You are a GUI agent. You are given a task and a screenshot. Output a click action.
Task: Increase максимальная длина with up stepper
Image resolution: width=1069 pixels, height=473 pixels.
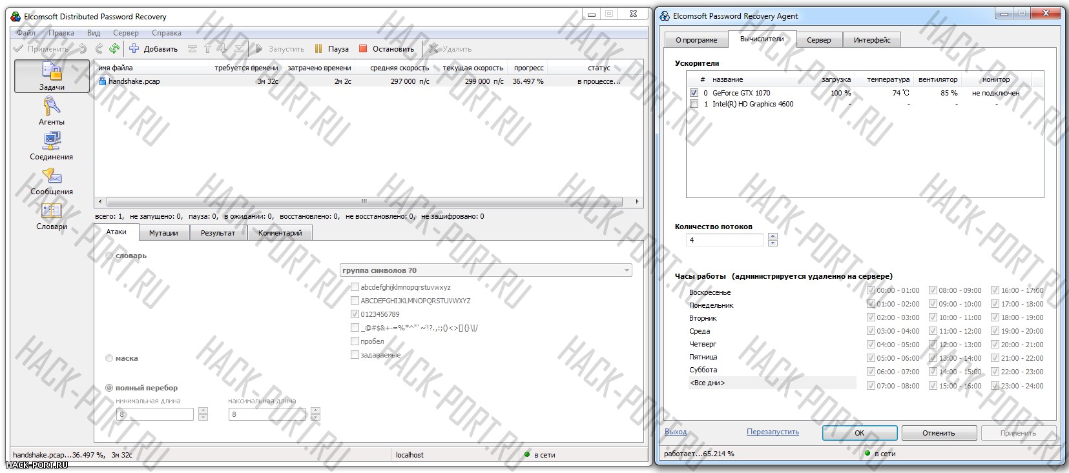click(x=315, y=411)
